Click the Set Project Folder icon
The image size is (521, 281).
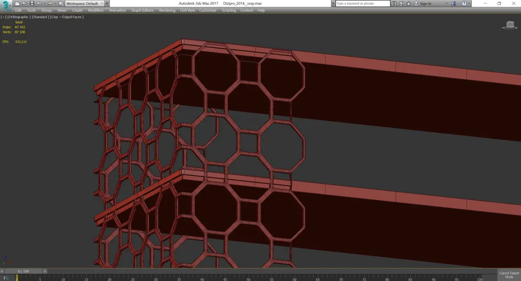(61, 3)
